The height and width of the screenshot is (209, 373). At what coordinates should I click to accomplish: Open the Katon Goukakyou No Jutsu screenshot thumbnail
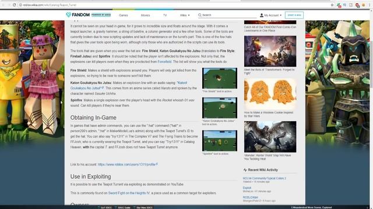tap(220, 108)
